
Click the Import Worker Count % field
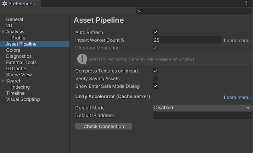click(187, 40)
